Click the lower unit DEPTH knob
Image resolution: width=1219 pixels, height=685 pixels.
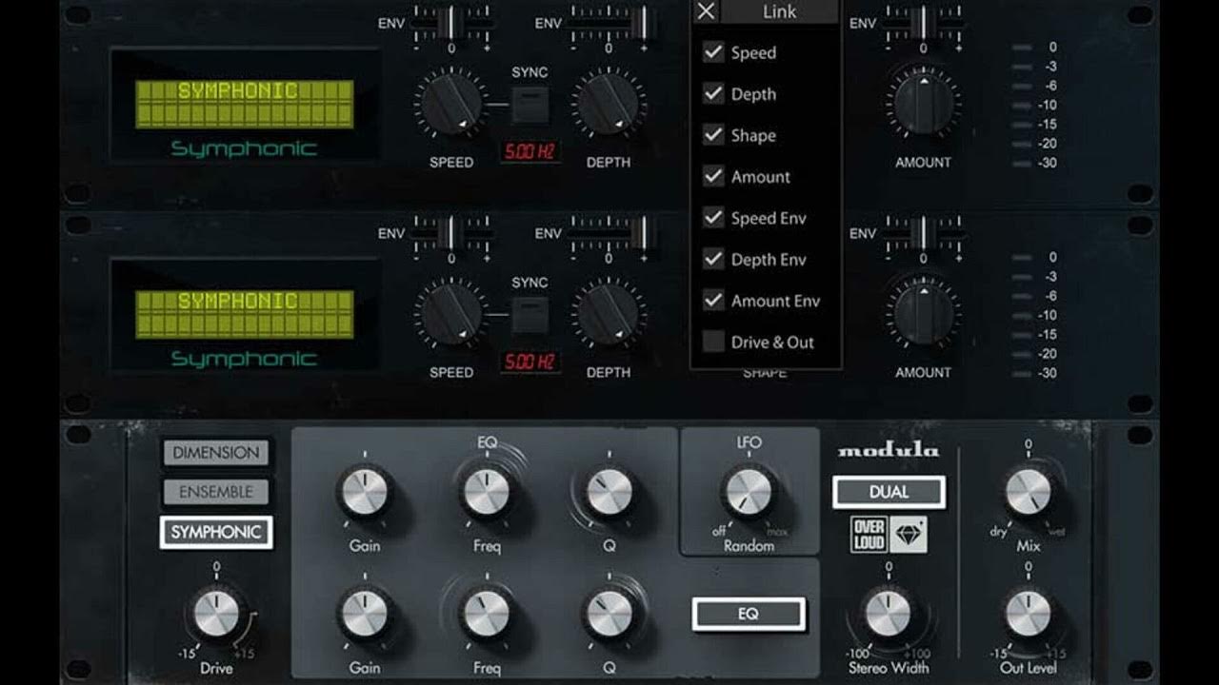coord(608,312)
